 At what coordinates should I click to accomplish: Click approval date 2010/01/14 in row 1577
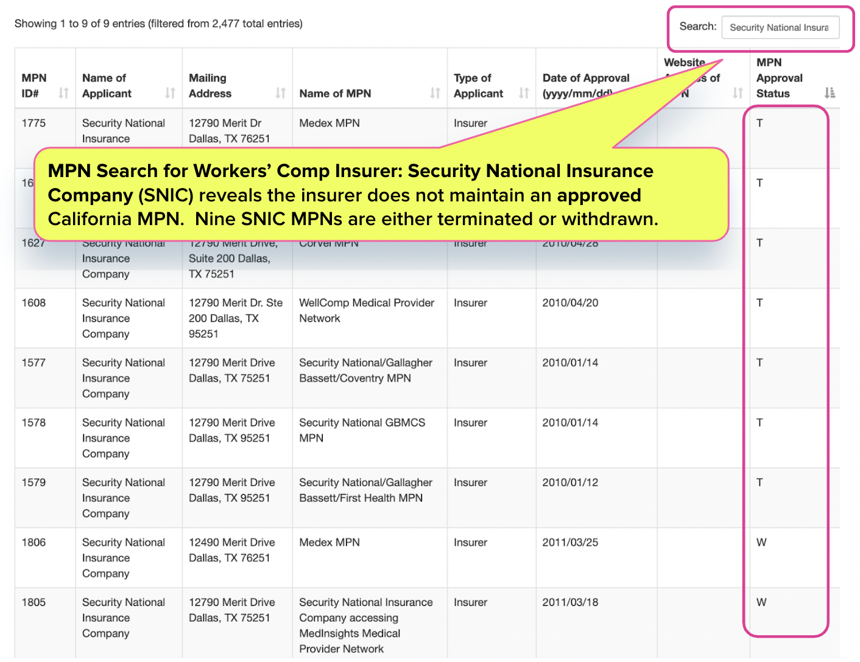pyautogui.click(x=571, y=363)
